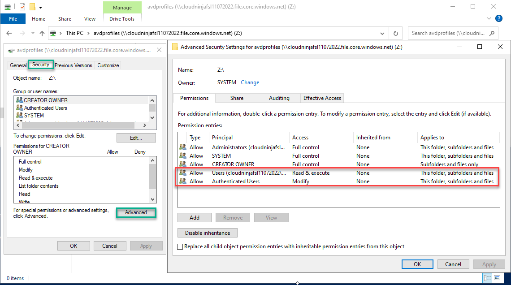Image resolution: width=511 pixels, height=285 pixels.
Task: Click the Change owner link
Action: click(x=250, y=82)
